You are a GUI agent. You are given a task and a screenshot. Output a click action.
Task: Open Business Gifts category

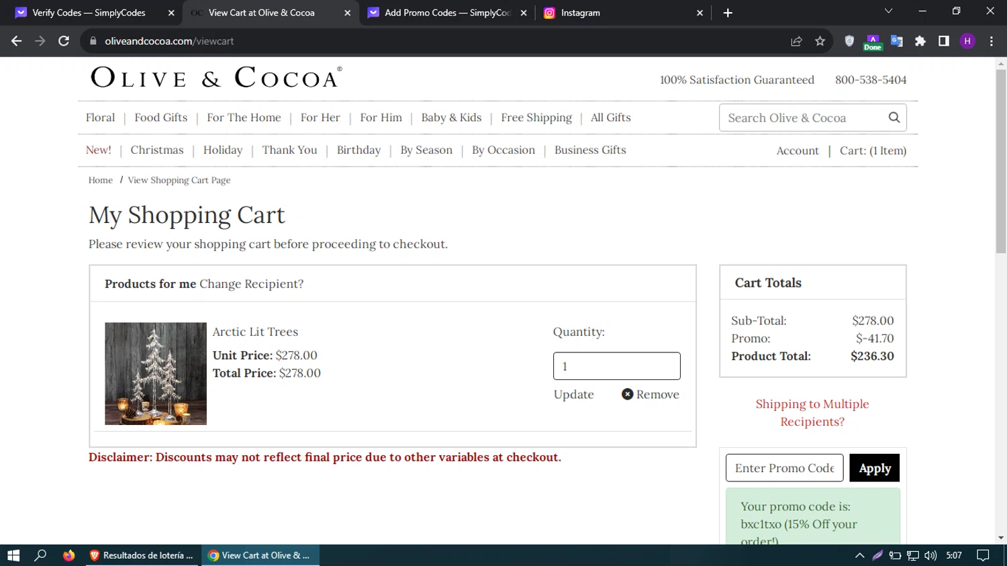click(590, 150)
